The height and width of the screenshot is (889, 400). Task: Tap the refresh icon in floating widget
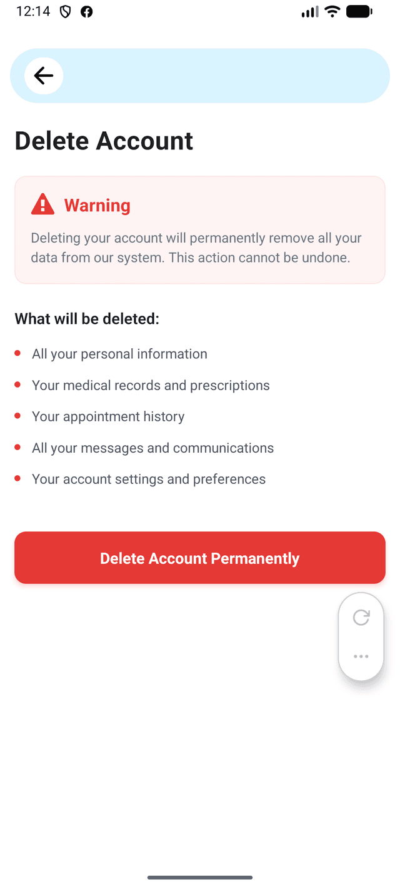click(361, 618)
